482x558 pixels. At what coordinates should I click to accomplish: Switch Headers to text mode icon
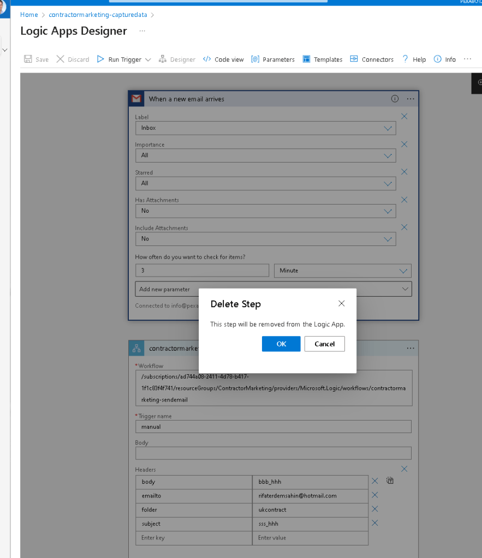[x=390, y=481]
